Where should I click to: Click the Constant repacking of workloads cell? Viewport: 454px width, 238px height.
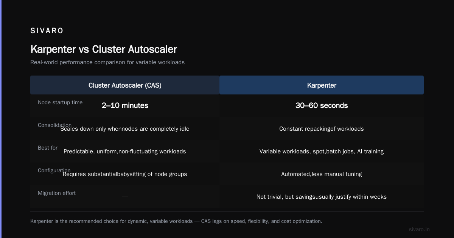(x=322, y=129)
